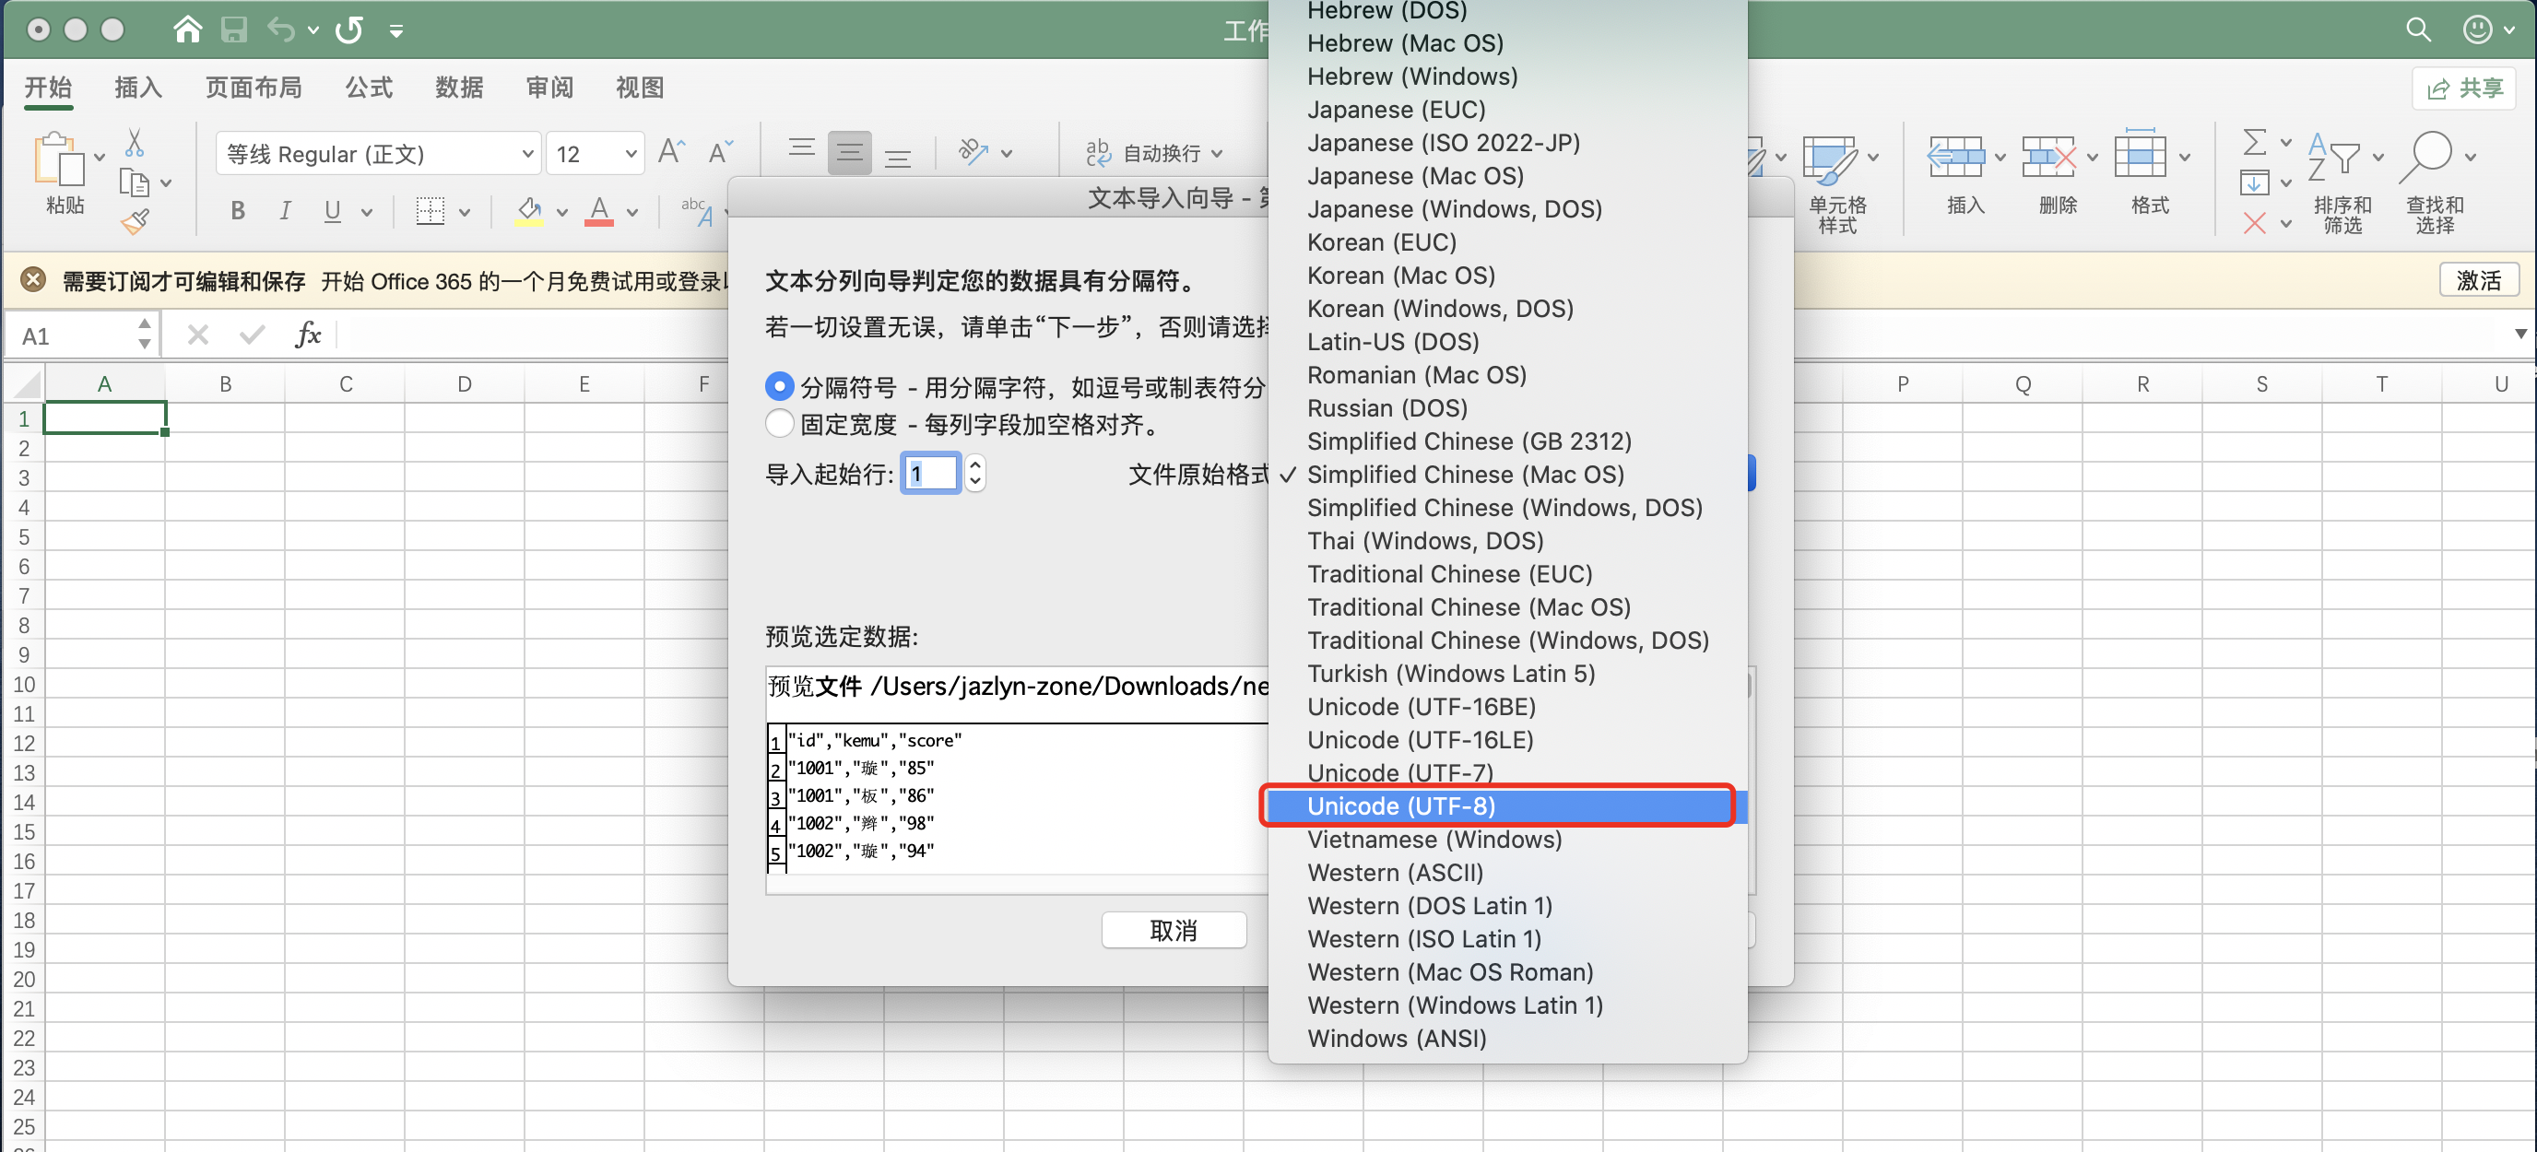Select the 分隔符号 delimited radio button

pos(779,387)
